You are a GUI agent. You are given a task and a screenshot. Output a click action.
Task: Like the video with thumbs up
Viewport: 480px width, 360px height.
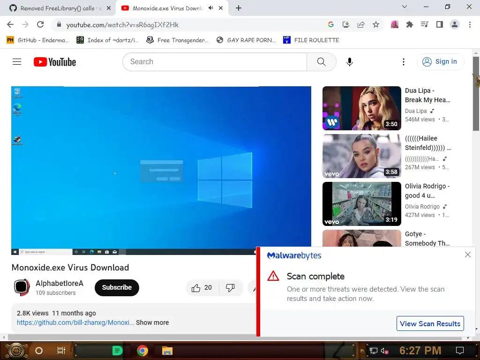click(x=202, y=288)
